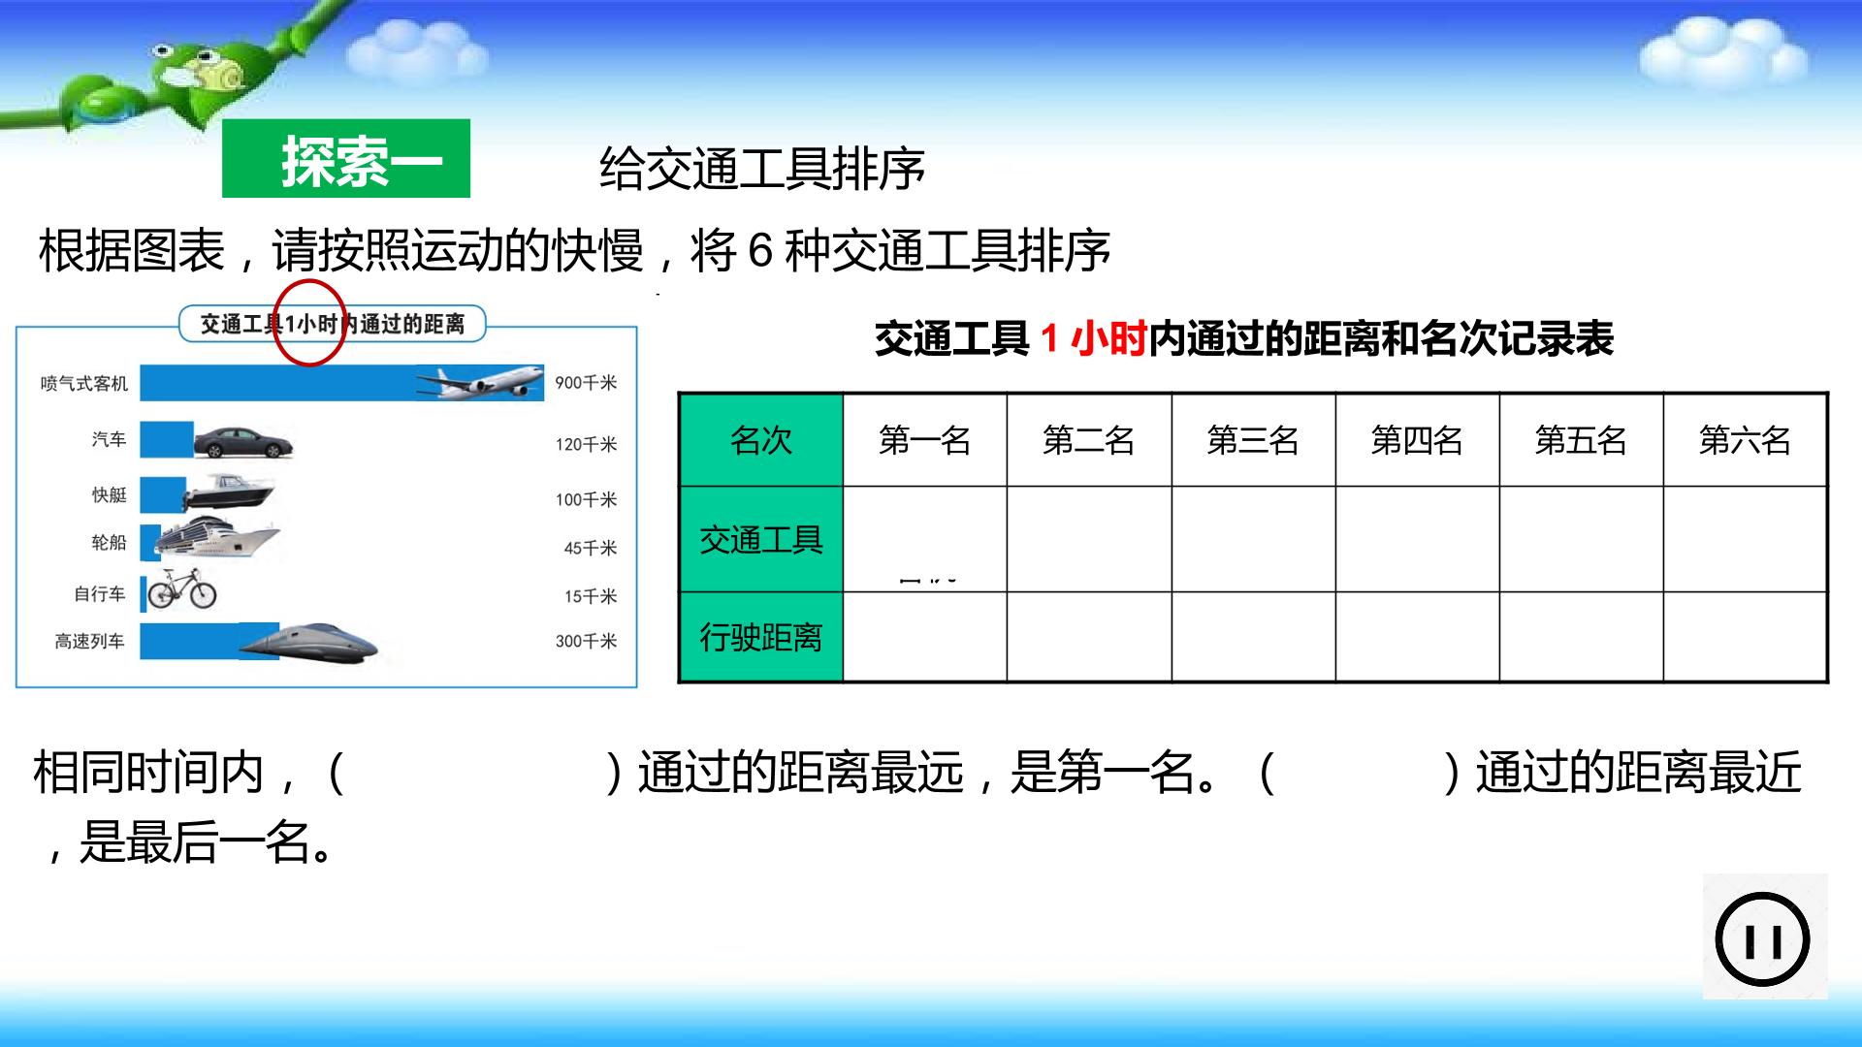Click the 第三名 column header
Image resolution: width=1862 pixels, height=1047 pixels.
(1253, 440)
